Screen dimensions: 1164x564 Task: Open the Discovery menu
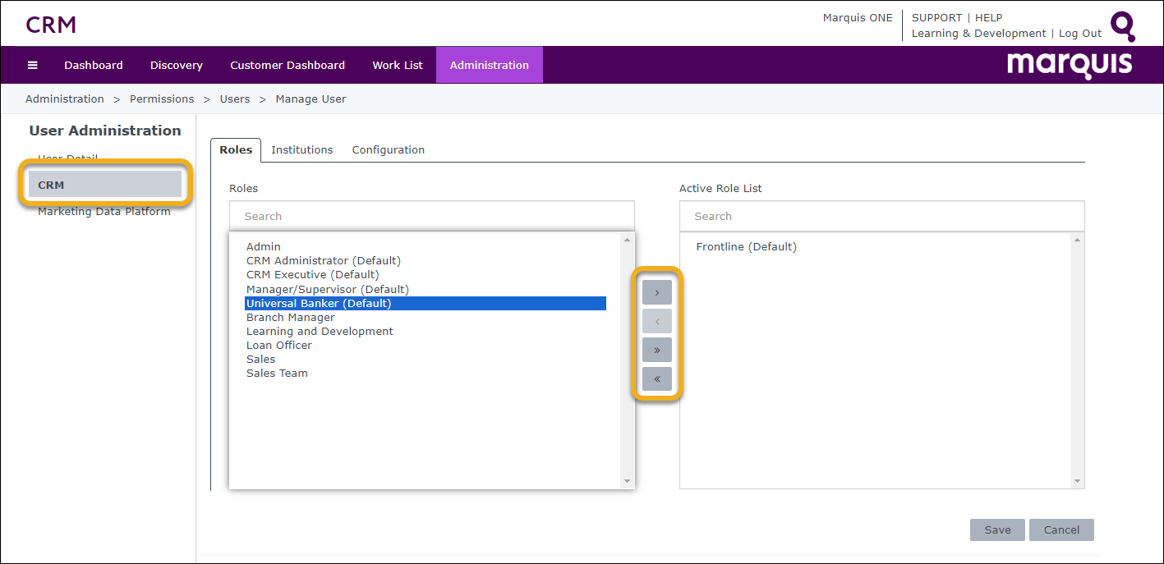click(177, 65)
